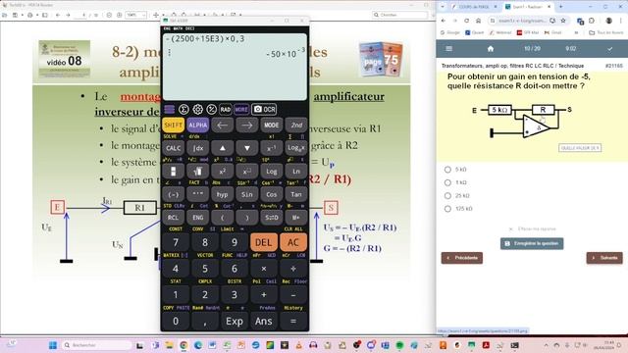Click the taskbar search box
The height and width of the screenshot is (353, 628).
(97, 345)
